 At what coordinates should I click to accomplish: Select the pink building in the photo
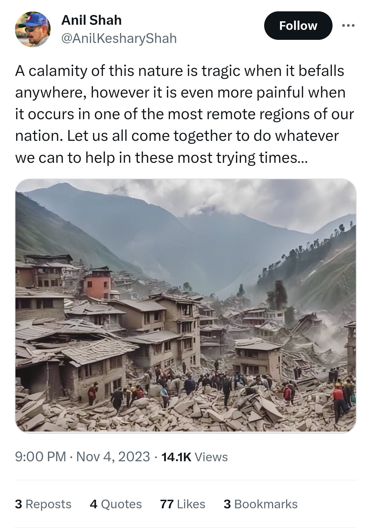coord(98,283)
